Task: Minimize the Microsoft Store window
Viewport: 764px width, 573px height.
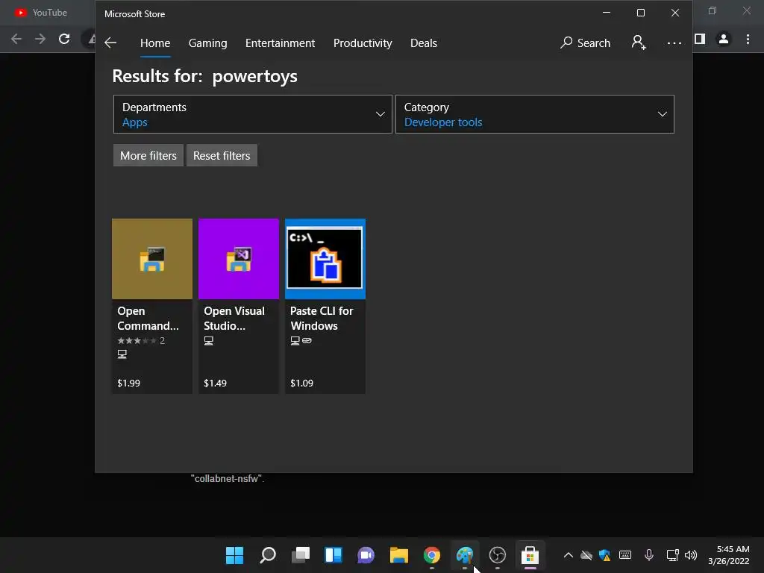Action: pos(607,13)
